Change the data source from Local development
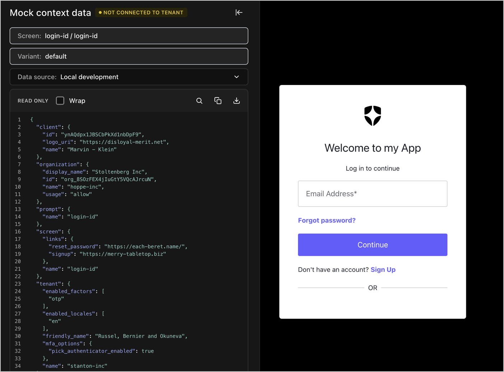The height and width of the screenshot is (372, 504). tap(129, 77)
